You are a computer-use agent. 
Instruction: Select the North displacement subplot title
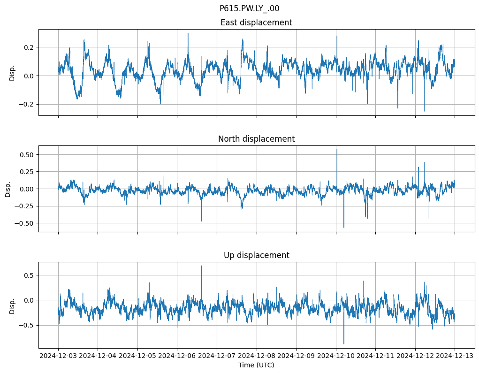coord(256,139)
